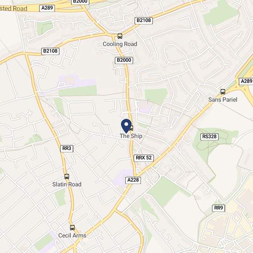Select the Slatin Road bus stop icon

67,176
